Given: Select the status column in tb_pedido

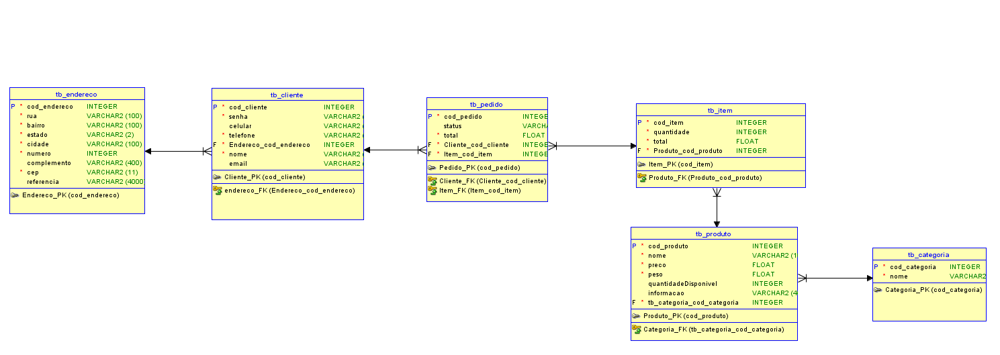Looking at the screenshot, I should coord(487,125).
